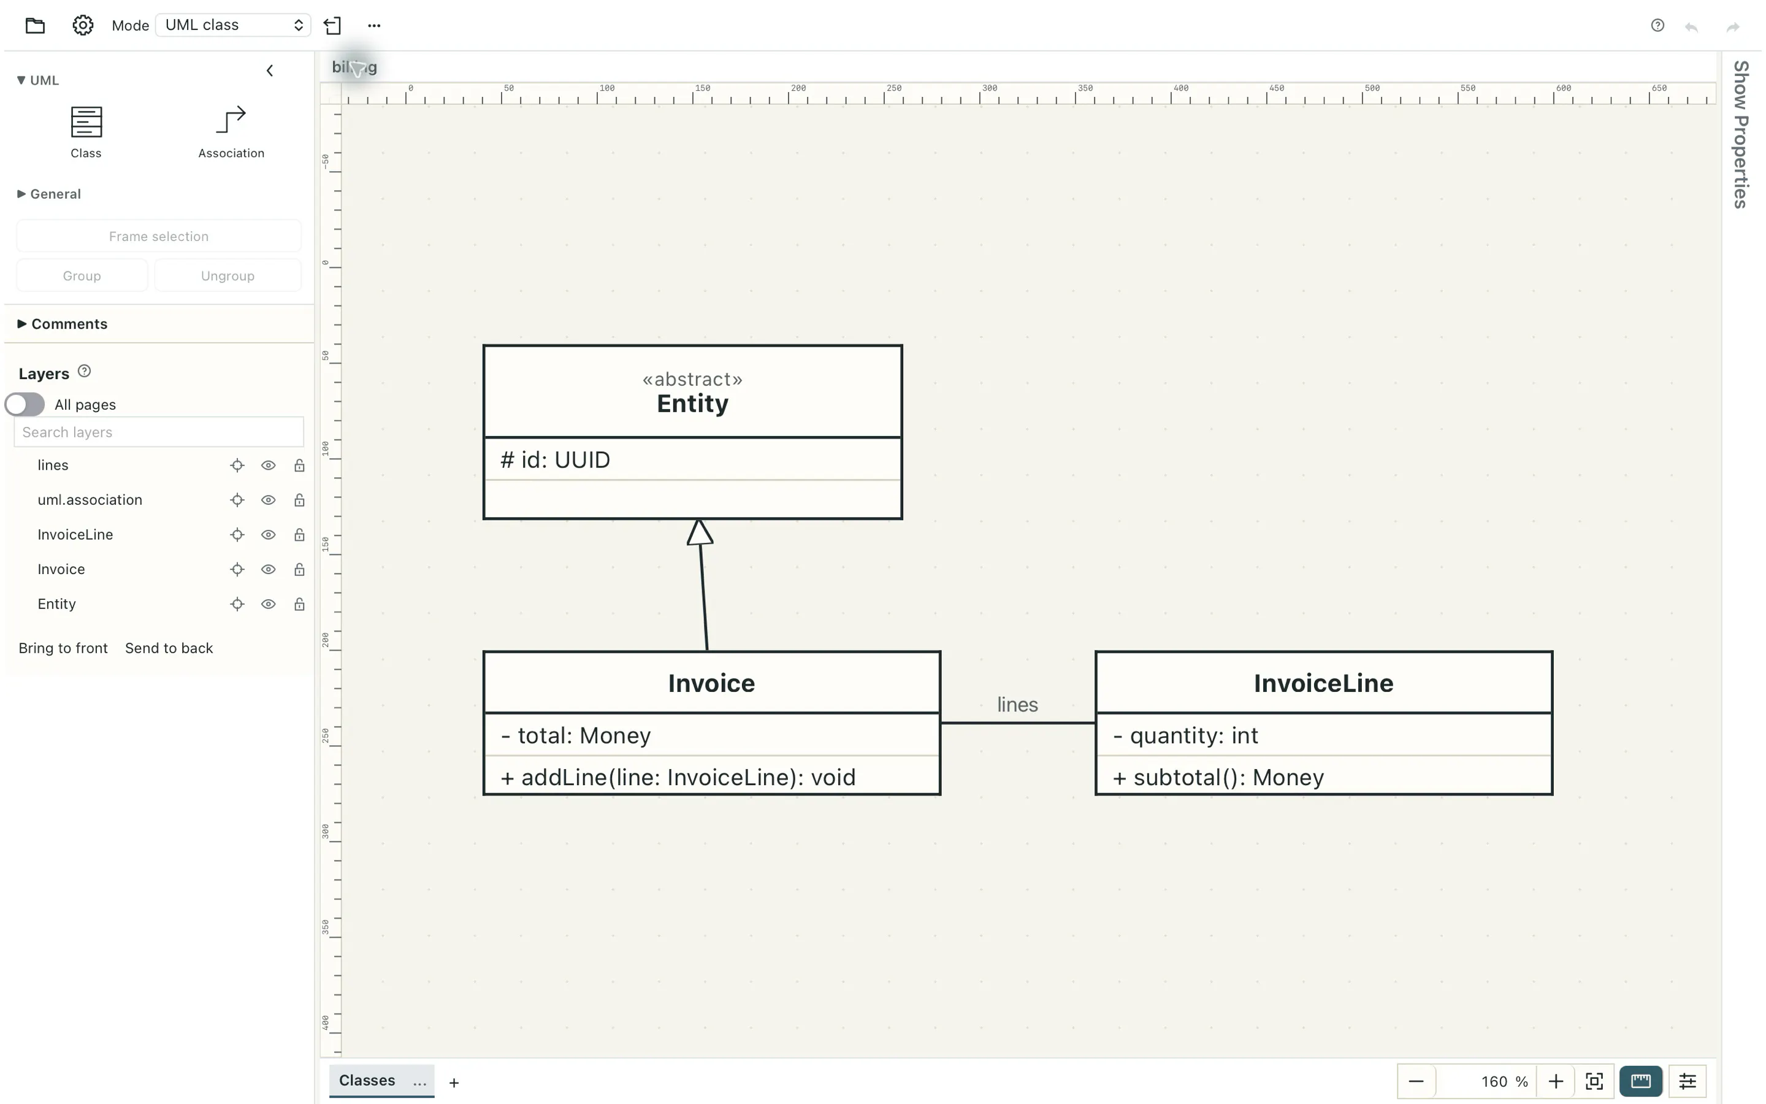Open the Mode UML class dropdown
Screen dimensions: 1766x1104
point(233,26)
